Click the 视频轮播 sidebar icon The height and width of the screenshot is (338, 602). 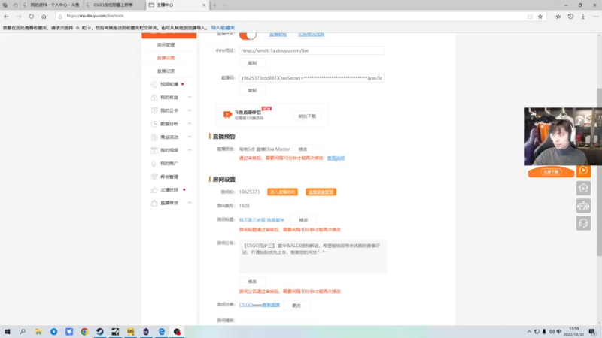[154, 84]
